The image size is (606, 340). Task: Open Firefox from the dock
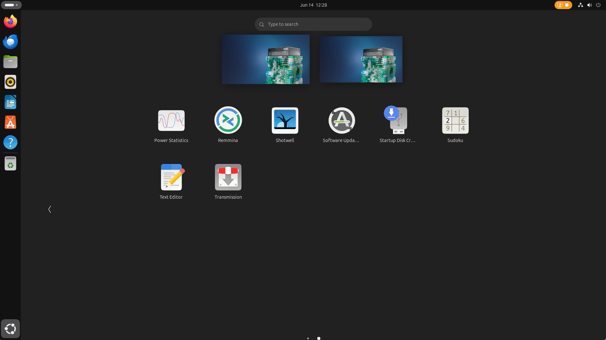coord(10,21)
